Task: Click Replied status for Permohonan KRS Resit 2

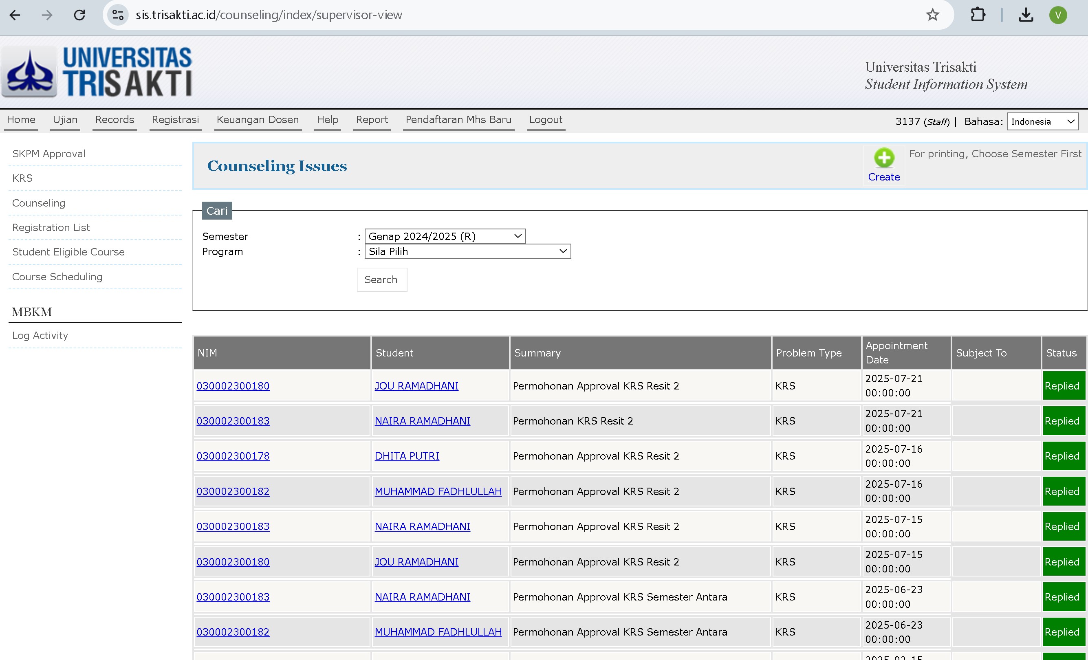Action: point(1064,421)
